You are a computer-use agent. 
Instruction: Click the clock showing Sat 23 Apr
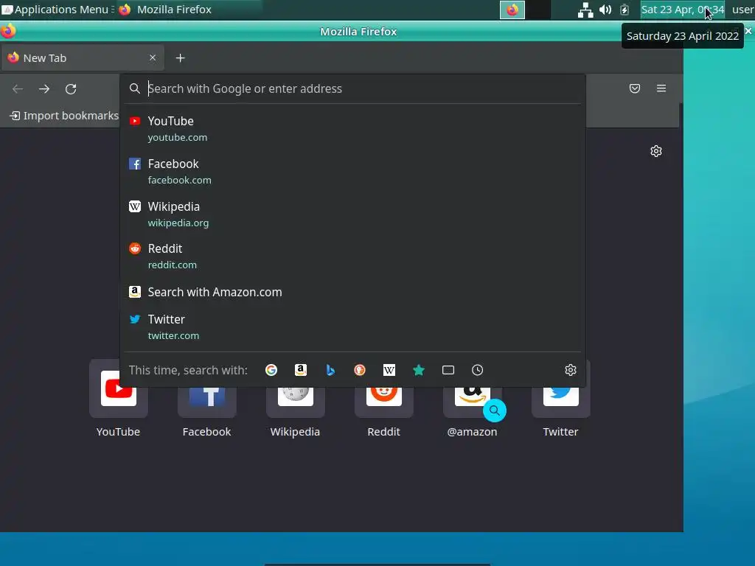pos(682,10)
